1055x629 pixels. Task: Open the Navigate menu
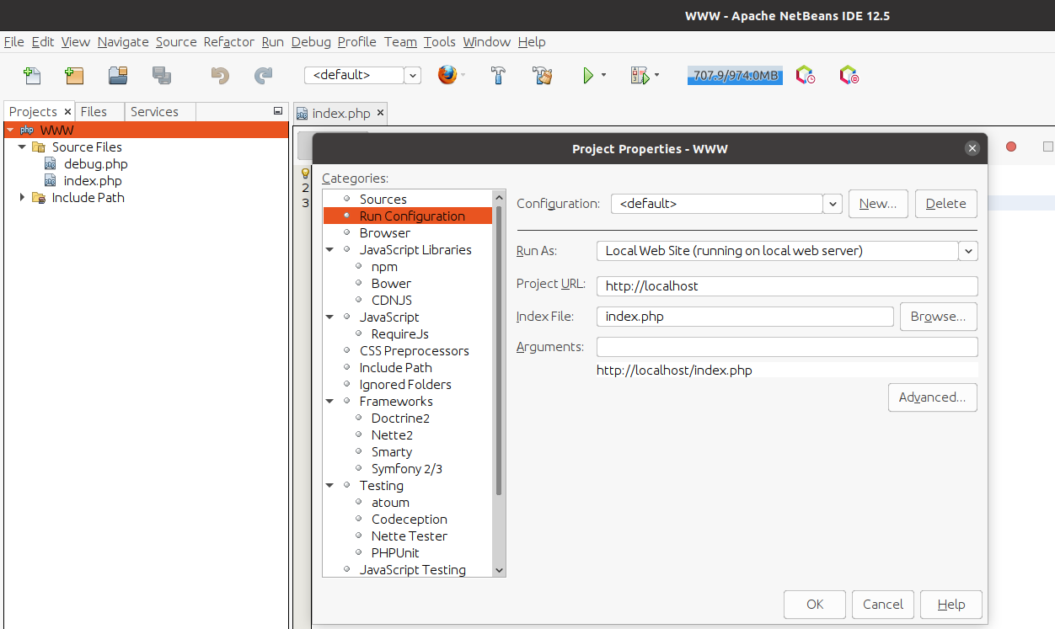123,42
